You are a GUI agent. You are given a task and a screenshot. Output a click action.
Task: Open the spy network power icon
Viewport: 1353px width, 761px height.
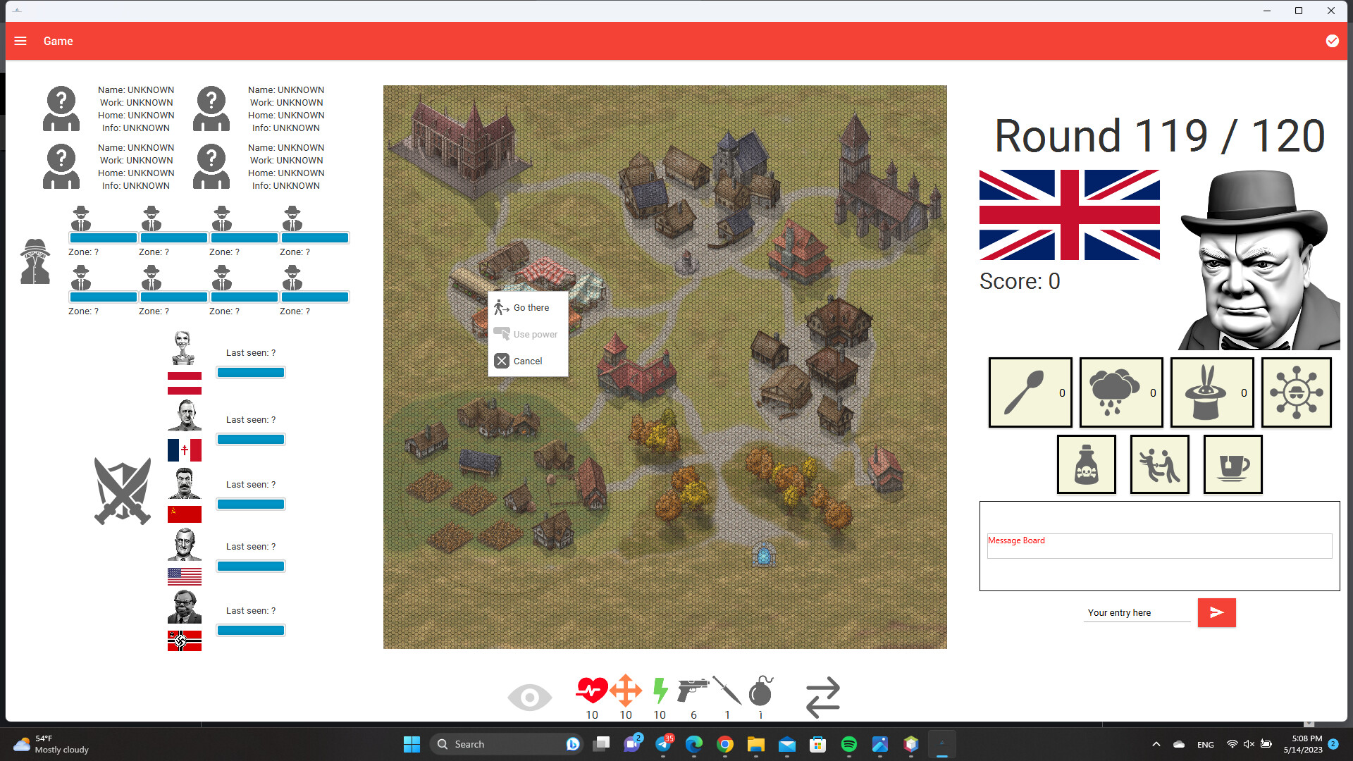click(x=1297, y=392)
